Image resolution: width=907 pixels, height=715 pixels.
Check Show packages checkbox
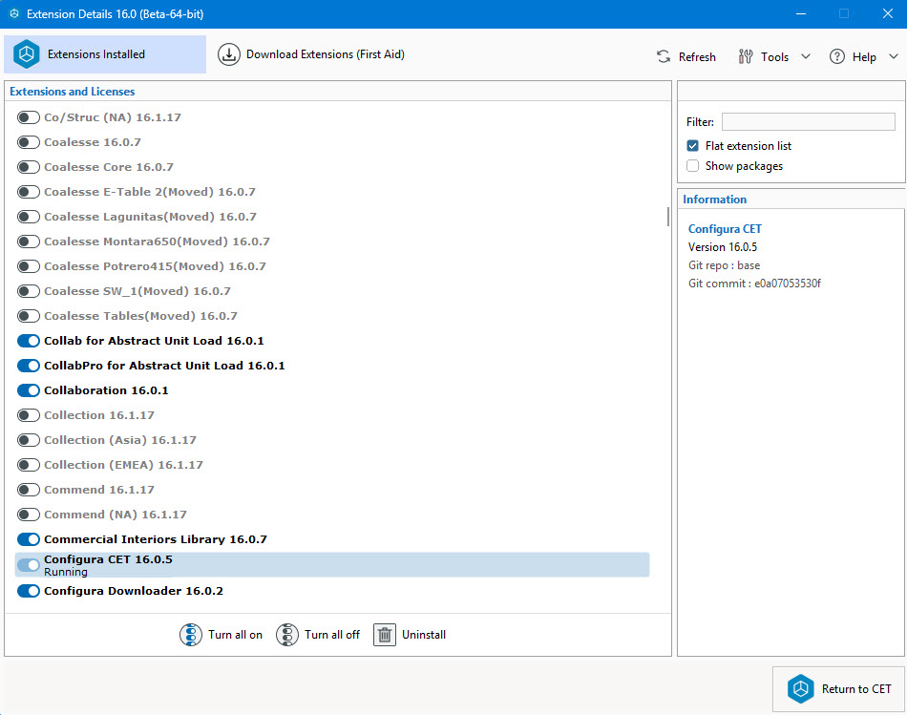tap(692, 166)
